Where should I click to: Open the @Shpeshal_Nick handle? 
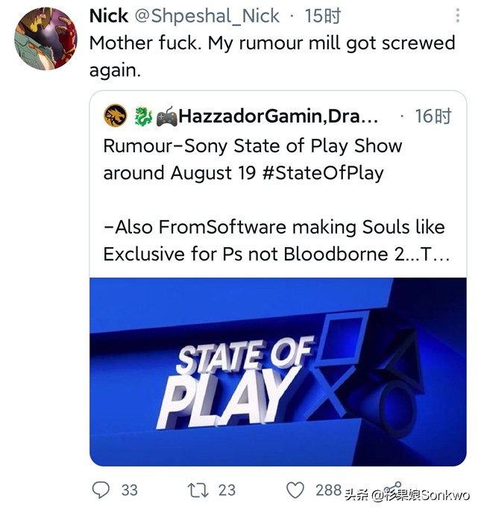coord(207,16)
